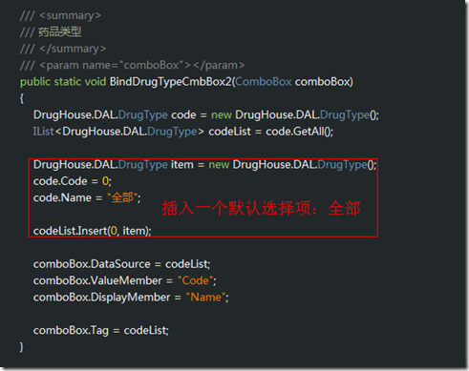Click the "item" variable declaration name

[182, 165]
